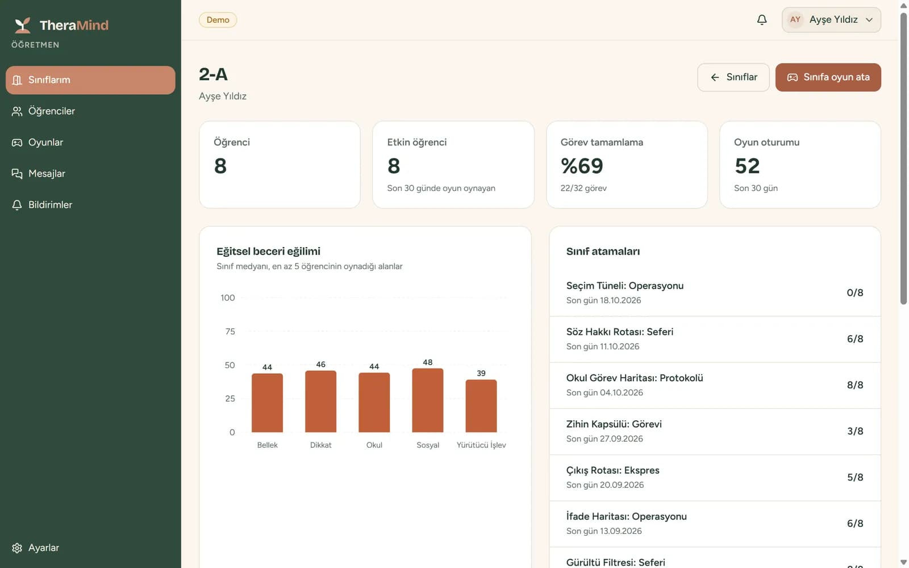Click the Mesajlar chat bubbles icon
Image resolution: width=909 pixels, height=568 pixels.
tap(17, 174)
